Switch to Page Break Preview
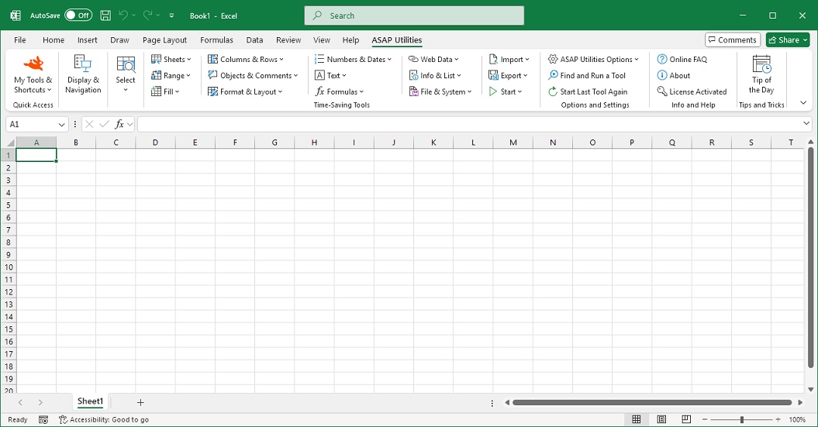Image resolution: width=818 pixels, height=427 pixels. pyautogui.click(x=686, y=420)
